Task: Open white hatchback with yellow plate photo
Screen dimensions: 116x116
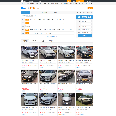Action: pos(66,53)
